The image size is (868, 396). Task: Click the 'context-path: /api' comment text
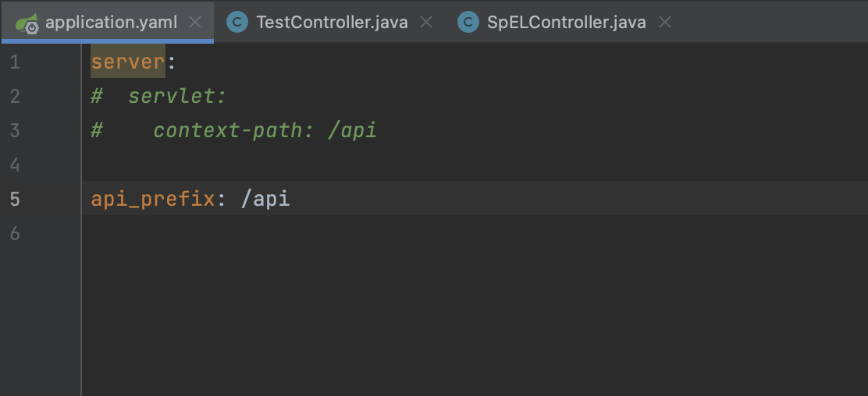click(265, 130)
